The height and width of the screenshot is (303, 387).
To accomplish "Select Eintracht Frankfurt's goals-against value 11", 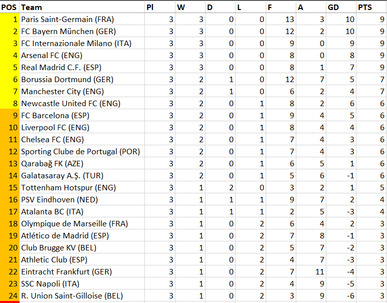I will point(311,271).
